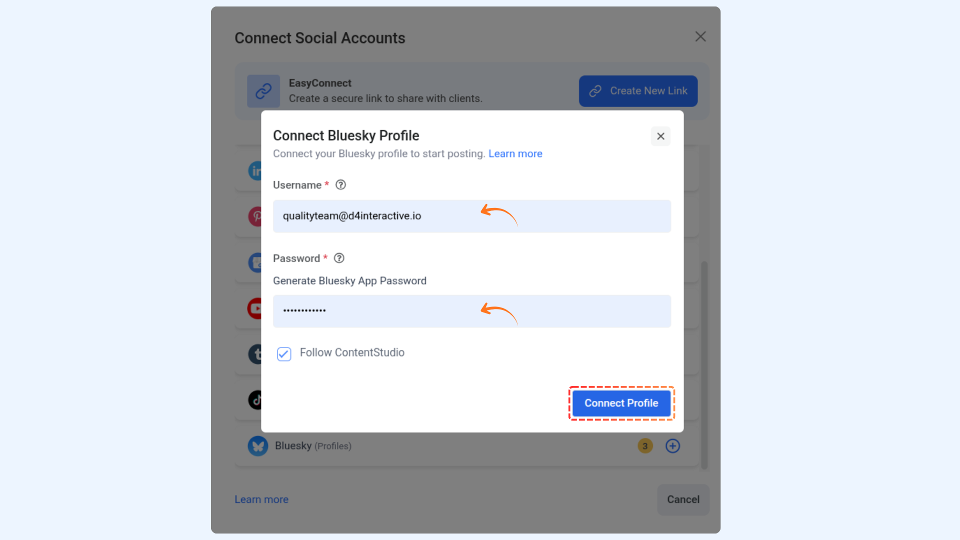This screenshot has width=960, height=540.
Task: Click the yellow badge showing 3 profiles
Action: [645, 446]
